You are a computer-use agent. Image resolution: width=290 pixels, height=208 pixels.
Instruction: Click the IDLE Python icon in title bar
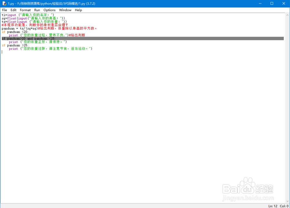(x=4, y=3)
